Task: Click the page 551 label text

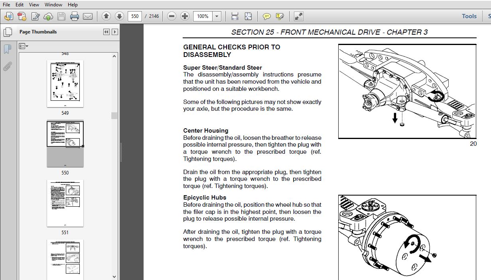Action: point(65,233)
